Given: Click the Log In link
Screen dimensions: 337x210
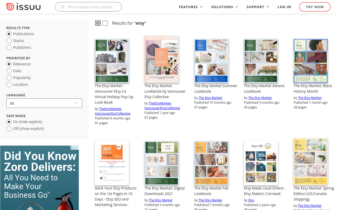Looking at the screenshot, I should click(284, 7).
